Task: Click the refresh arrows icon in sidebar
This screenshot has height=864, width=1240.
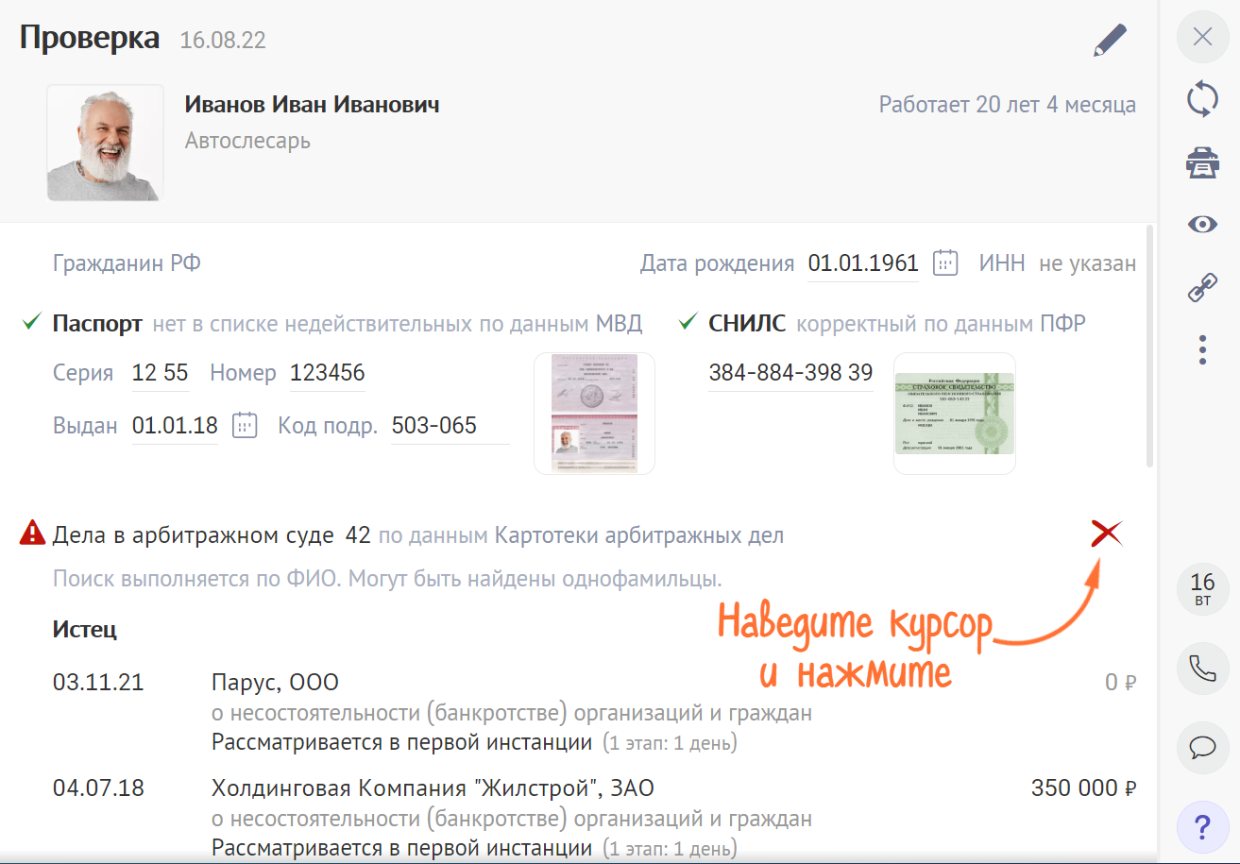Action: [1202, 99]
